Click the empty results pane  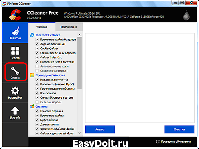(140, 78)
